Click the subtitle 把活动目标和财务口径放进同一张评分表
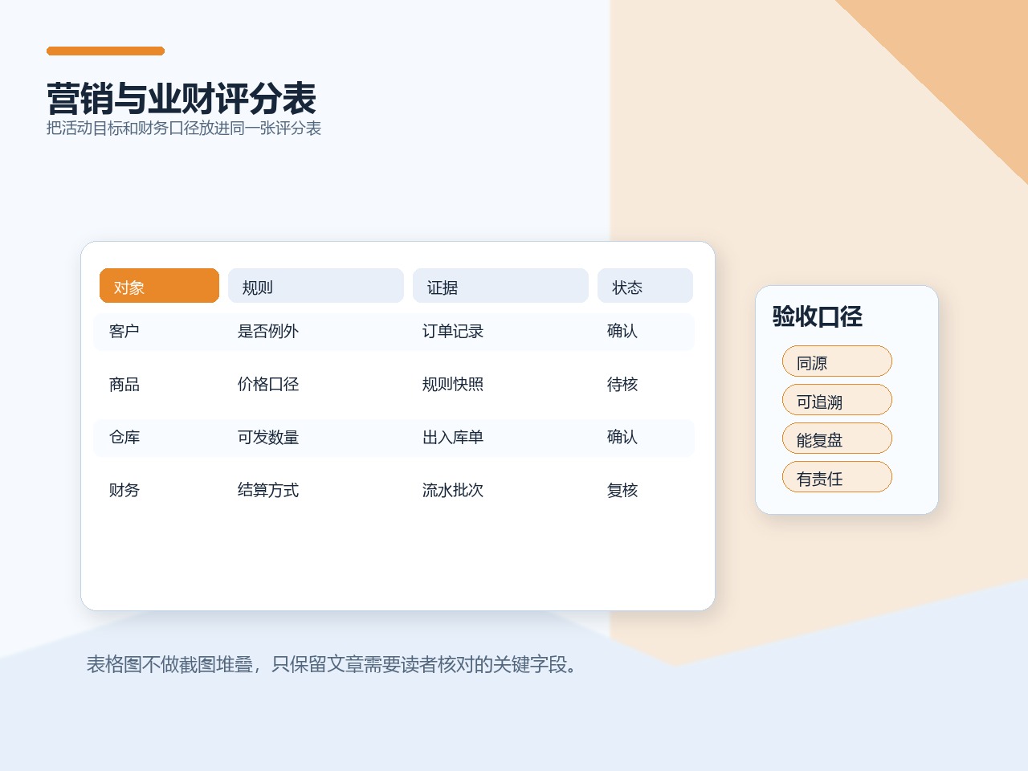The width and height of the screenshot is (1028, 771). pos(184,128)
